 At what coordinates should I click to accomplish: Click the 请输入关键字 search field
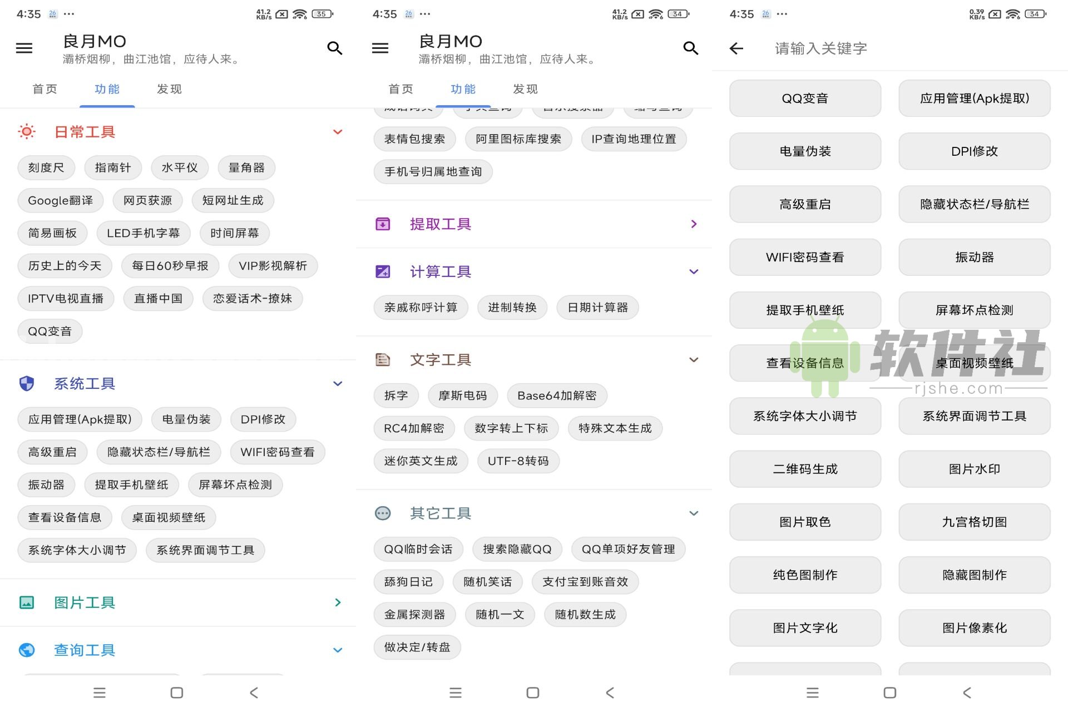pos(819,48)
